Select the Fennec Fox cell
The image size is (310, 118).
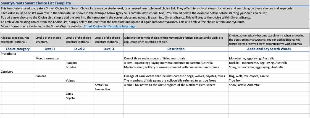tap(103, 89)
